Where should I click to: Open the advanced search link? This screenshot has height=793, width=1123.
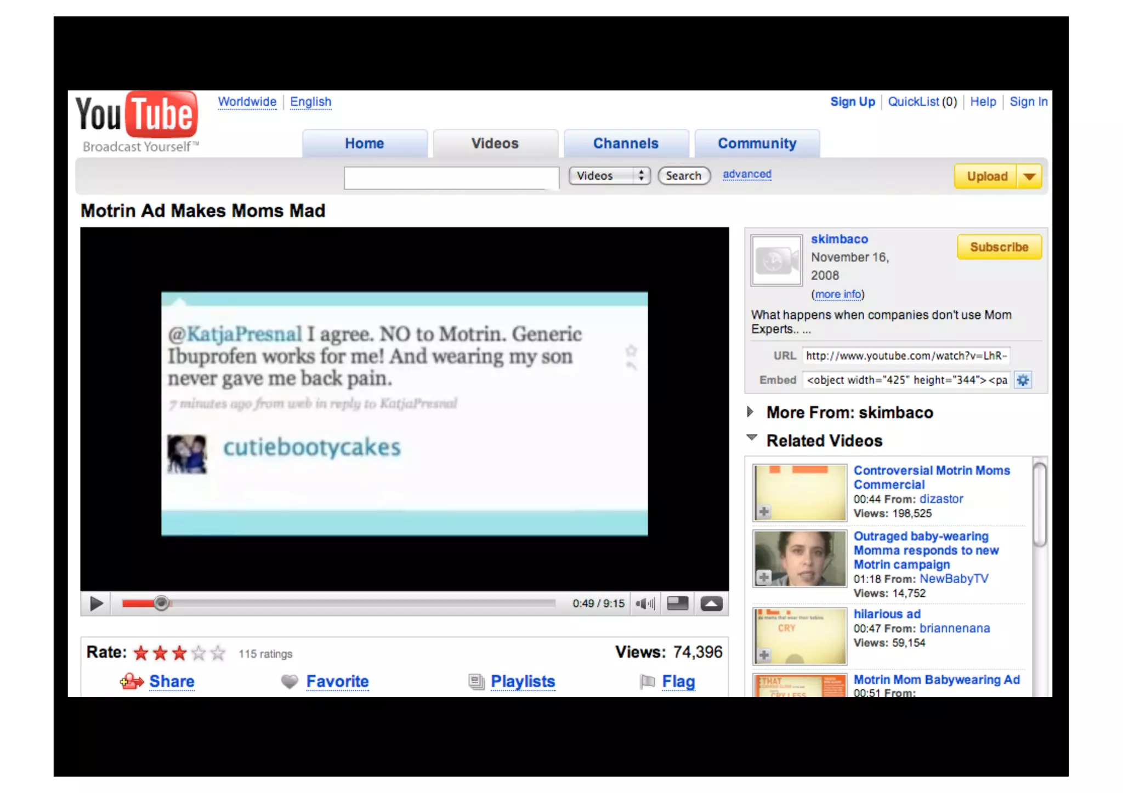pyautogui.click(x=747, y=174)
